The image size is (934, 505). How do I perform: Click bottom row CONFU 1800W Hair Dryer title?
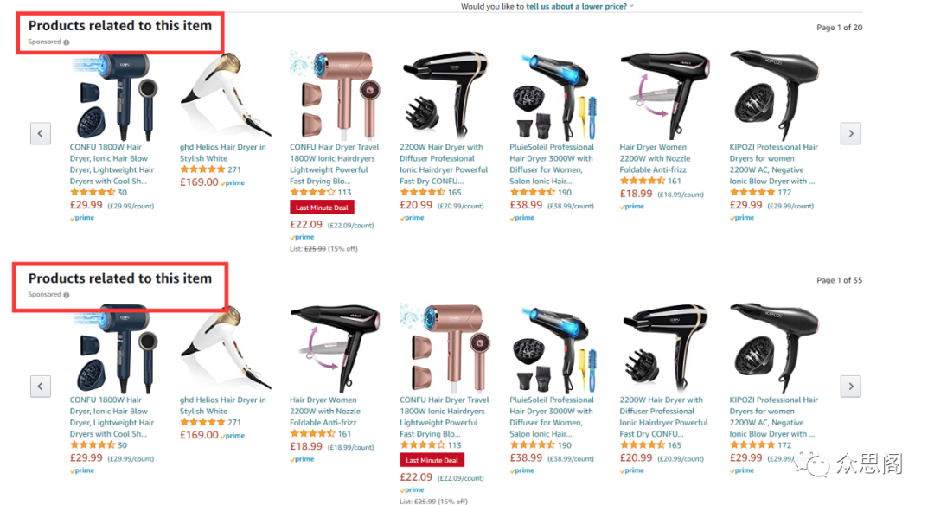(112, 417)
